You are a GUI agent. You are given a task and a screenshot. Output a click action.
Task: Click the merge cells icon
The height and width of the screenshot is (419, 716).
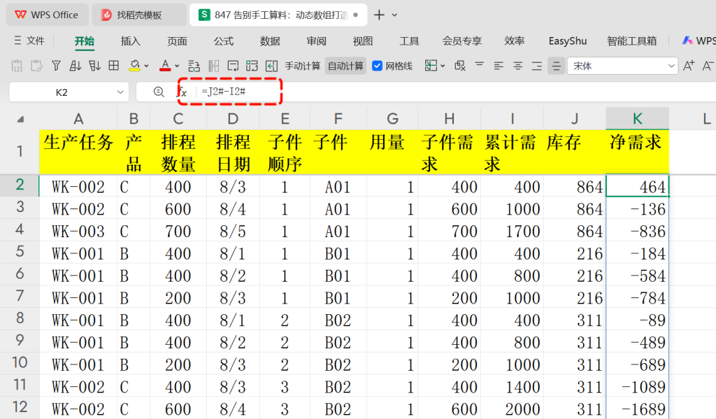[x=252, y=66]
